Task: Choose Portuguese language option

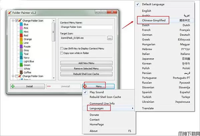Action: [165, 78]
